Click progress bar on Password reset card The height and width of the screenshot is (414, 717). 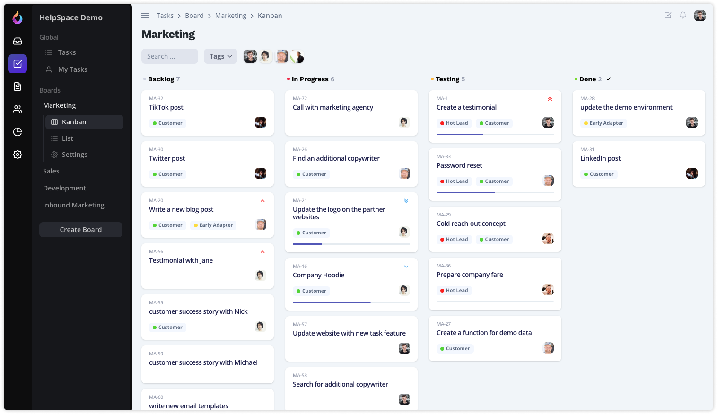point(495,192)
